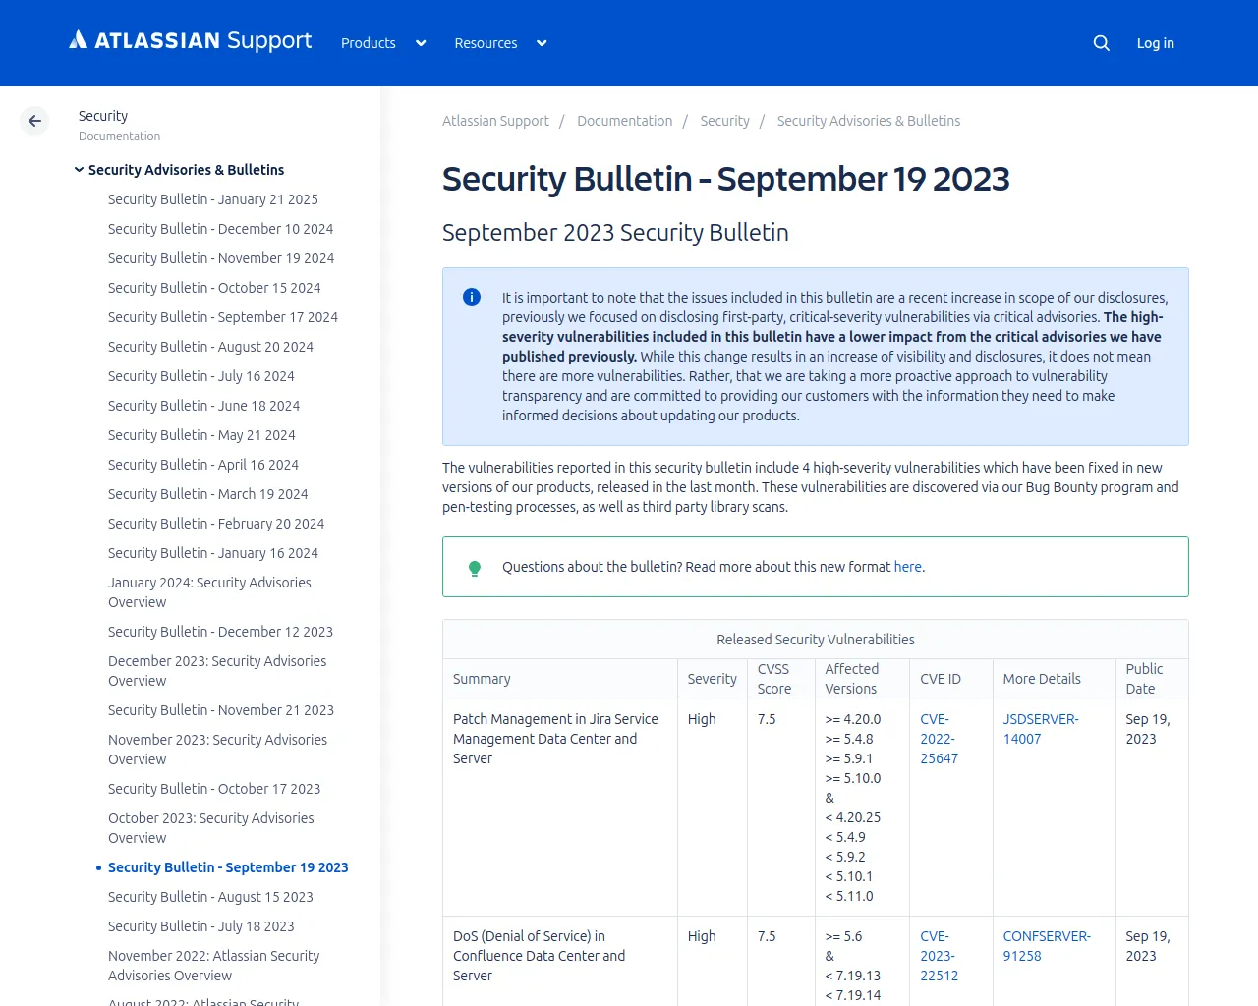Open the Atlassian Support breadcrumb
1258x1006 pixels.
coord(495,121)
